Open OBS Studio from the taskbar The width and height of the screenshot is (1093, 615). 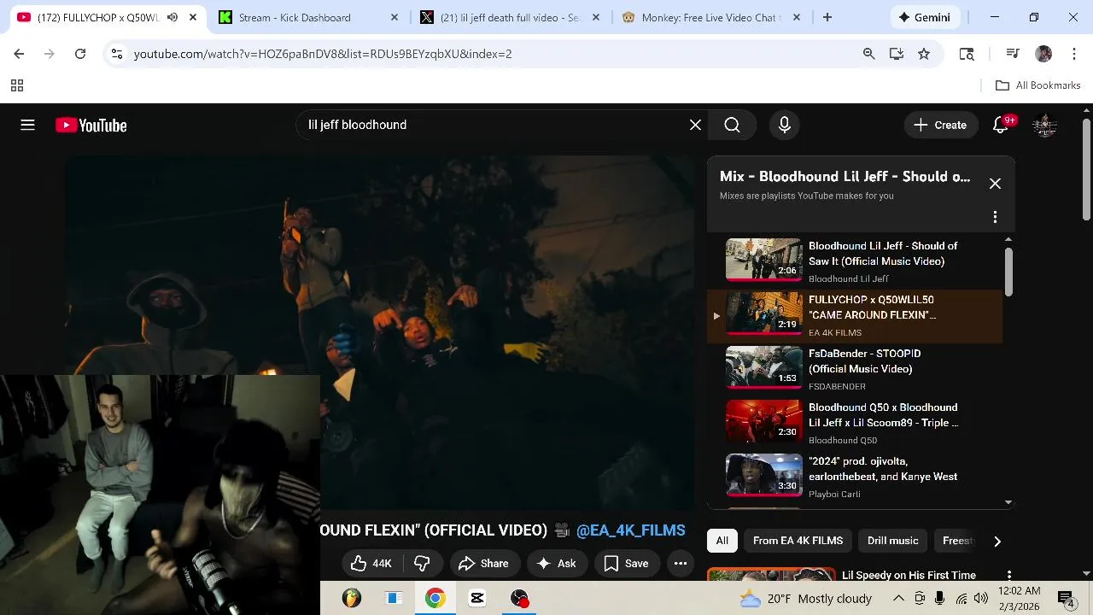pos(519,598)
